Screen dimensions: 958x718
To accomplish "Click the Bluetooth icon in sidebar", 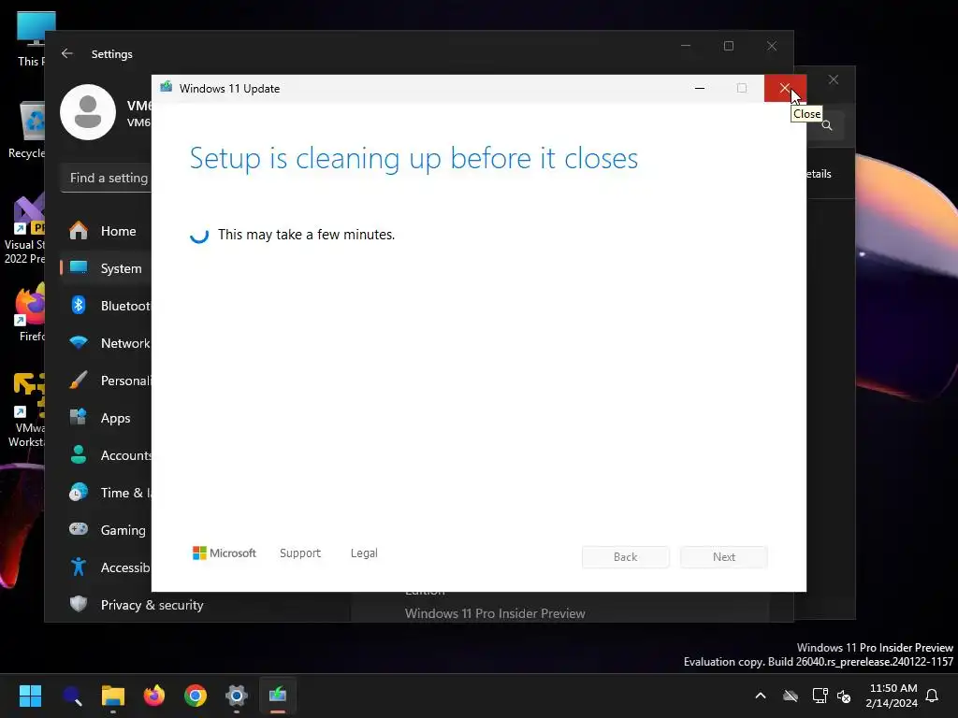I will pyautogui.click(x=79, y=305).
